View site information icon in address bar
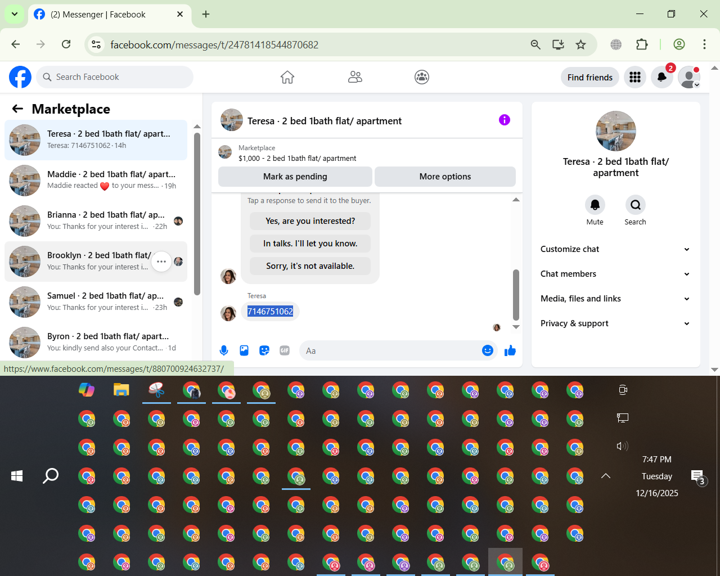The width and height of the screenshot is (720, 576). pos(97,44)
